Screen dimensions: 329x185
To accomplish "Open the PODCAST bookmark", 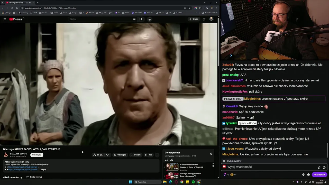I will (x=149, y=13).
